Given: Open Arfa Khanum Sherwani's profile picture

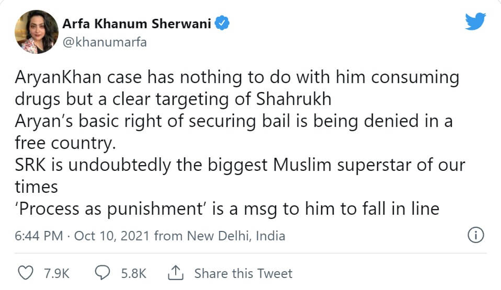Looking at the screenshot, I should (x=37, y=32).
